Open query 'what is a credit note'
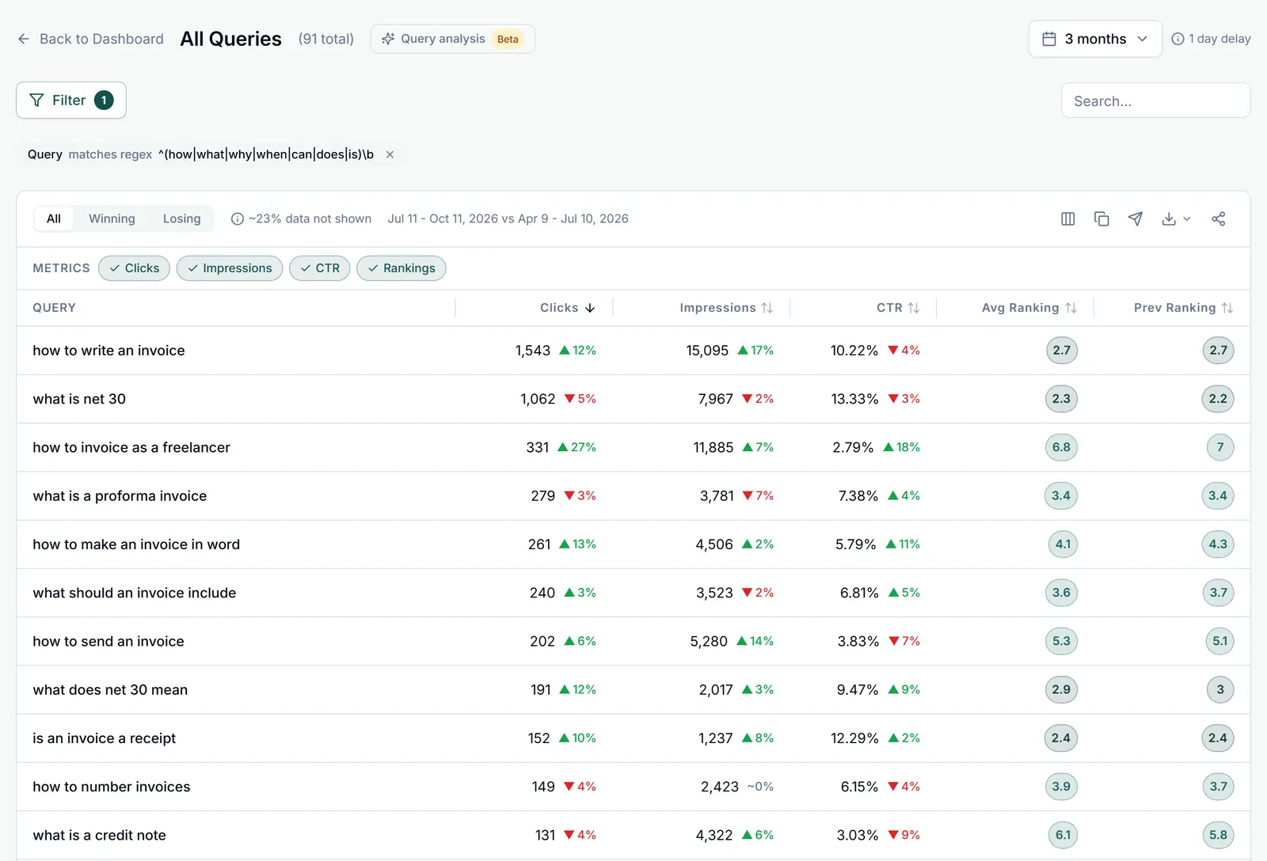Screen dimensions: 1267x861 [x=99, y=835]
